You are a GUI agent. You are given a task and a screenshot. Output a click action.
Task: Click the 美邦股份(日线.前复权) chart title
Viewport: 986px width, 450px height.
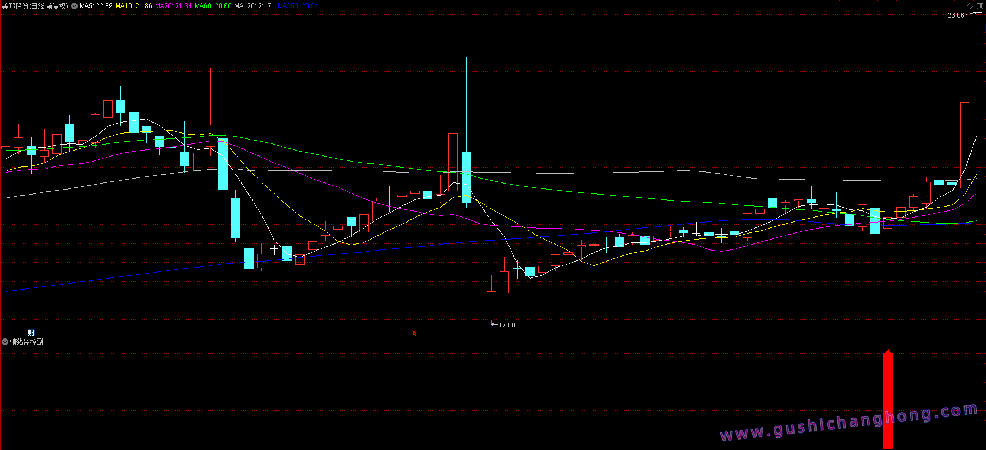[35, 6]
